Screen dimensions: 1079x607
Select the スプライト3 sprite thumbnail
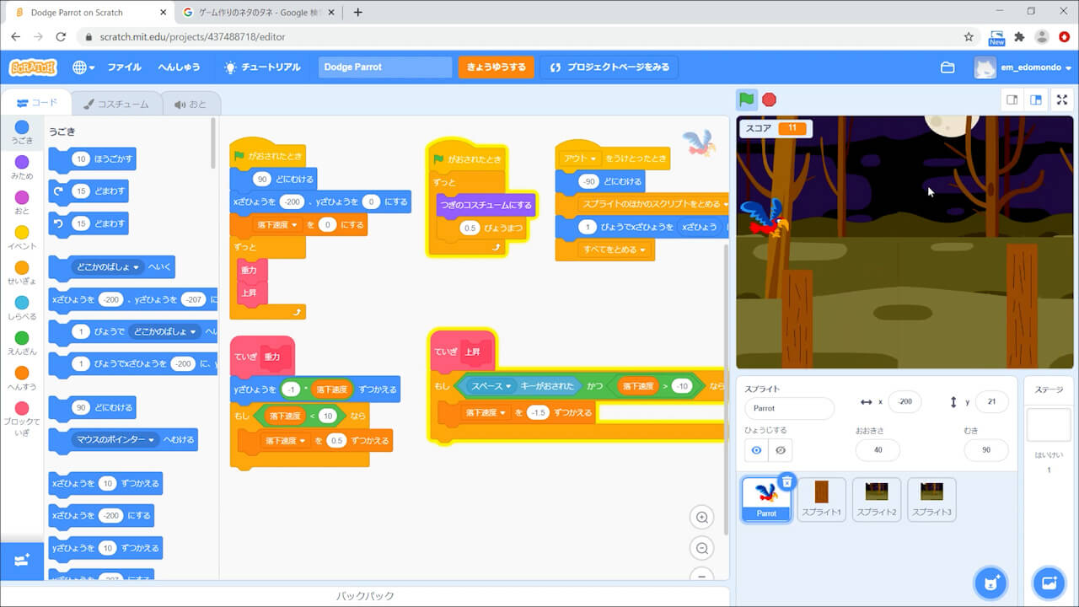[931, 499]
